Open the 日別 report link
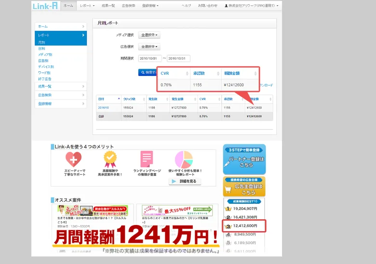The width and height of the screenshot is (376, 264). click(x=41, y=49)
